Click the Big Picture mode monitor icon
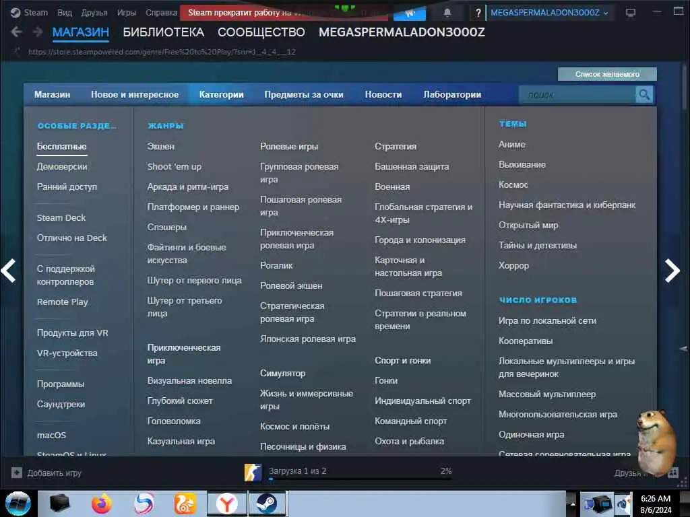This screenshot has height=517, width=690. (x=631, y=13)
